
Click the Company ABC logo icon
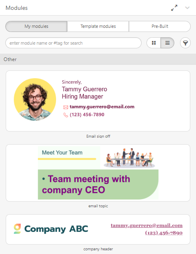(x=17, y=229)
